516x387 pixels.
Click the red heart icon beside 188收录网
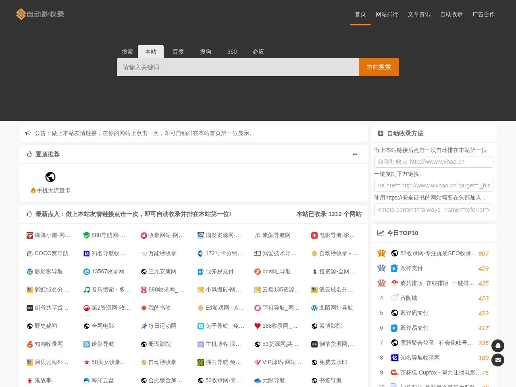(x=258, y=326)
